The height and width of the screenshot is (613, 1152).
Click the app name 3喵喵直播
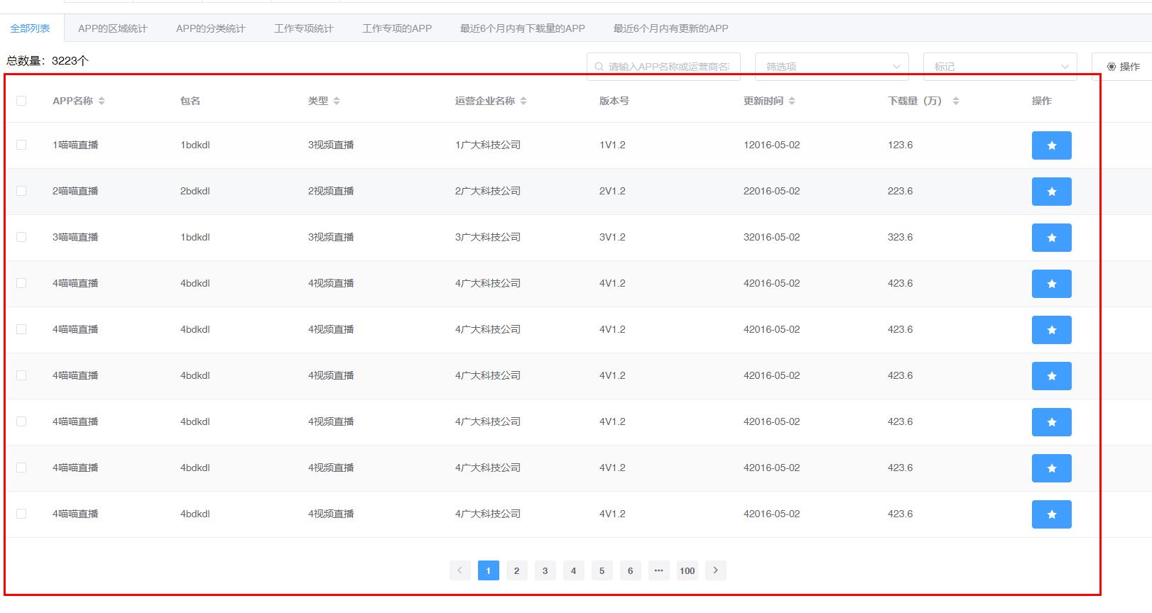coord(75,237)
